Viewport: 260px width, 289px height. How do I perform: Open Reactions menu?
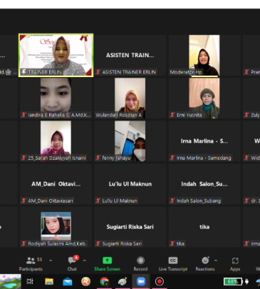pyautogui.click(x=205, y=263)
